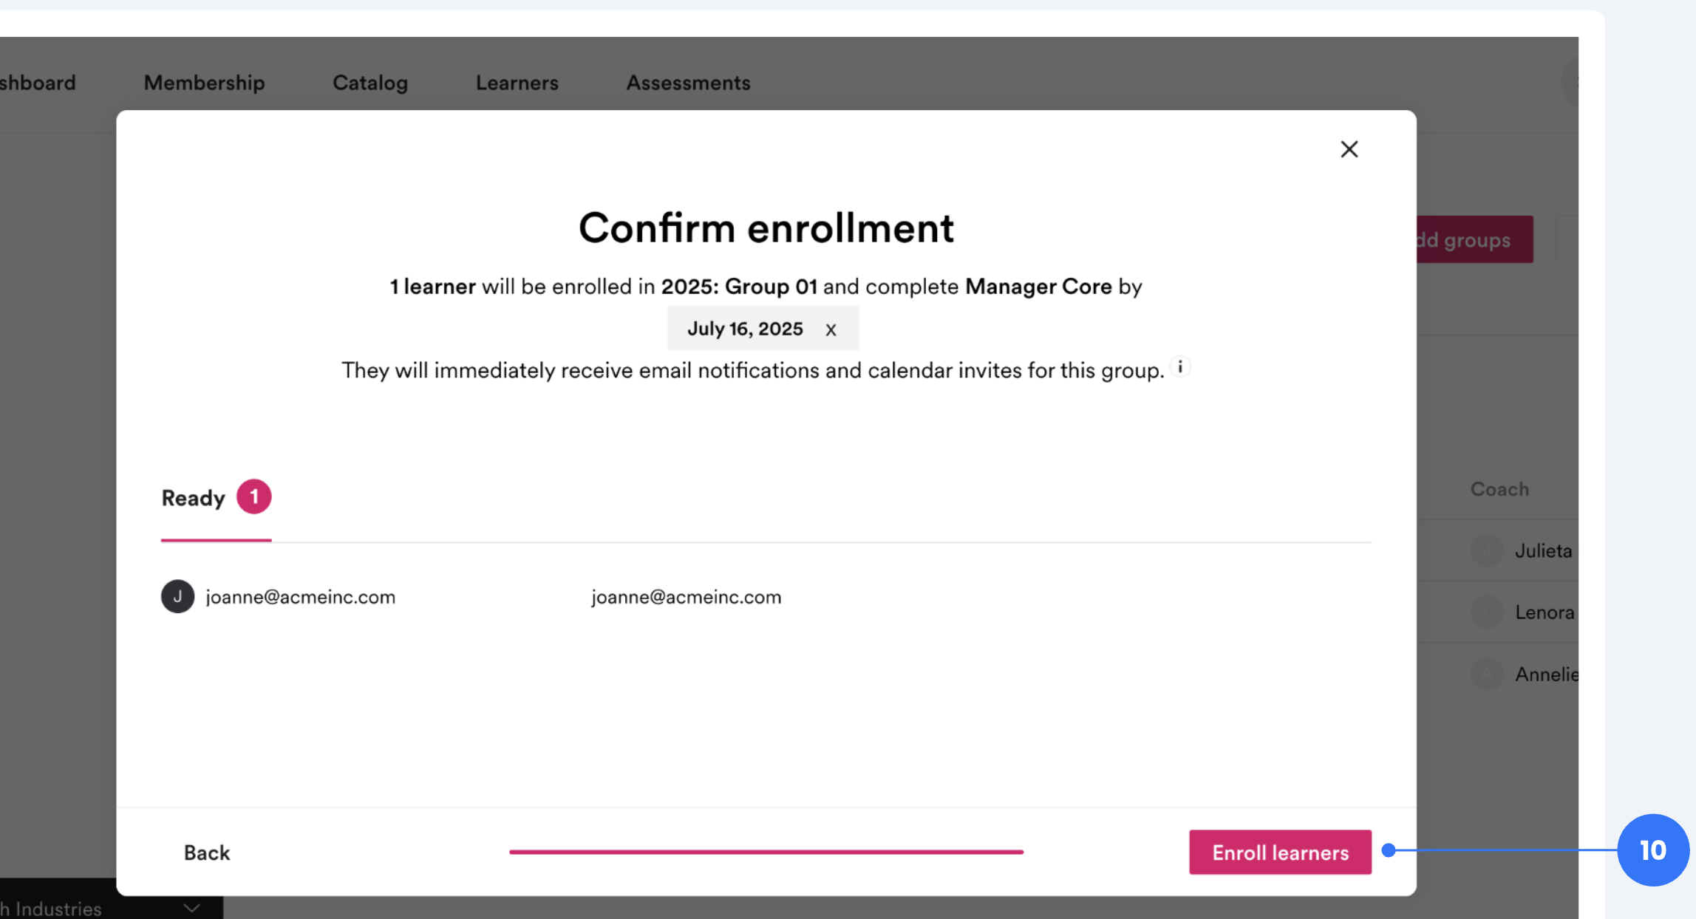Click the J avatar for joanne
The width and height of the screenshot is (1696, 919).
177,596
